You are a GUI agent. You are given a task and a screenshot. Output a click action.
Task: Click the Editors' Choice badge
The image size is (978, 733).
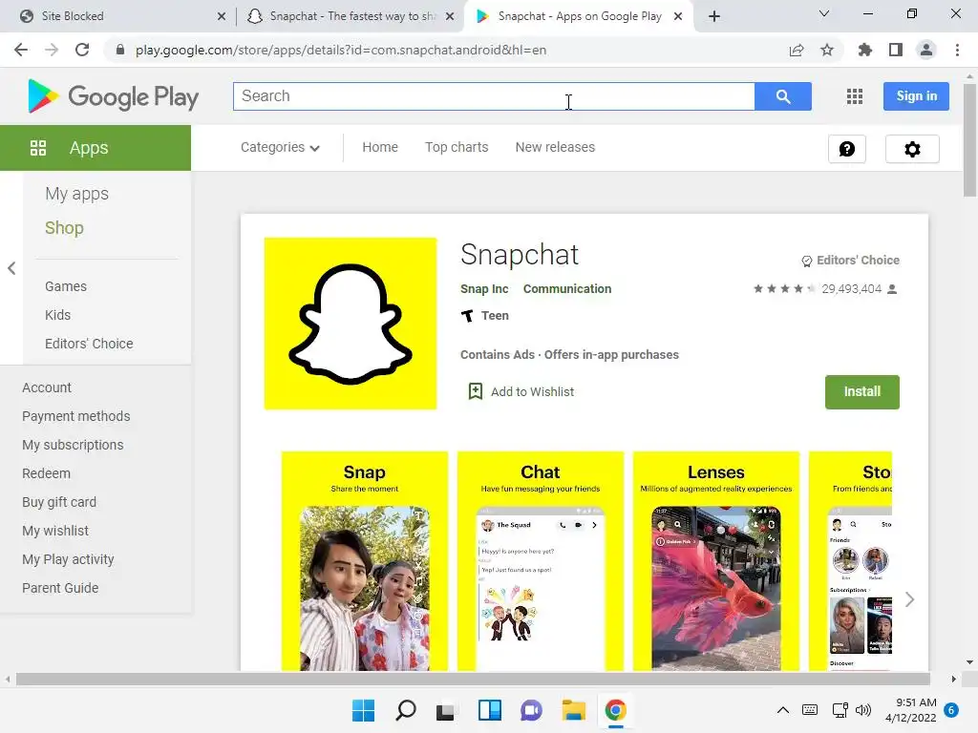pos(851,261)
